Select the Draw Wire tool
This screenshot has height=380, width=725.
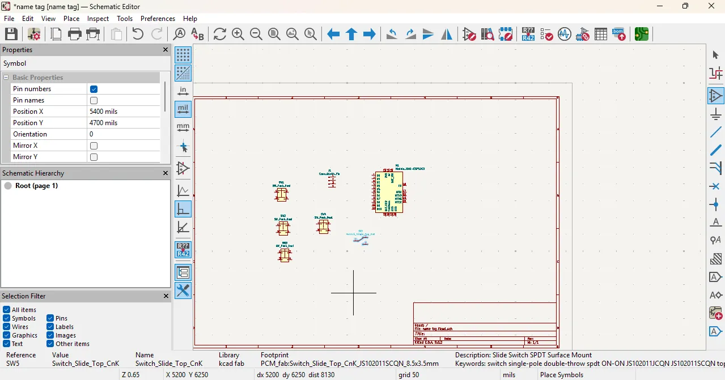[716, 133]
